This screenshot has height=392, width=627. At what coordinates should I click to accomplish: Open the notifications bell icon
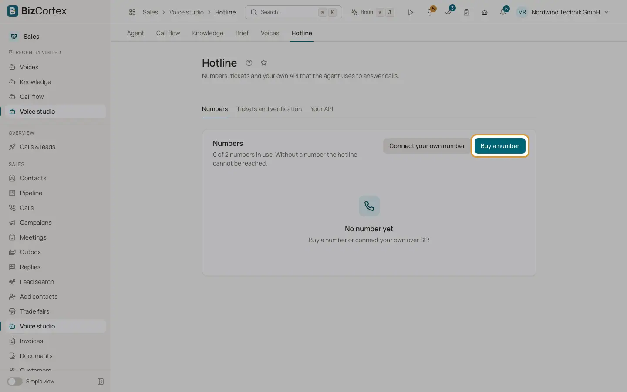503,12
